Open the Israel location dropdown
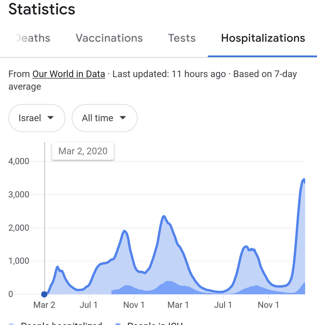Screen dimensions: 317x325 (37, 118)
